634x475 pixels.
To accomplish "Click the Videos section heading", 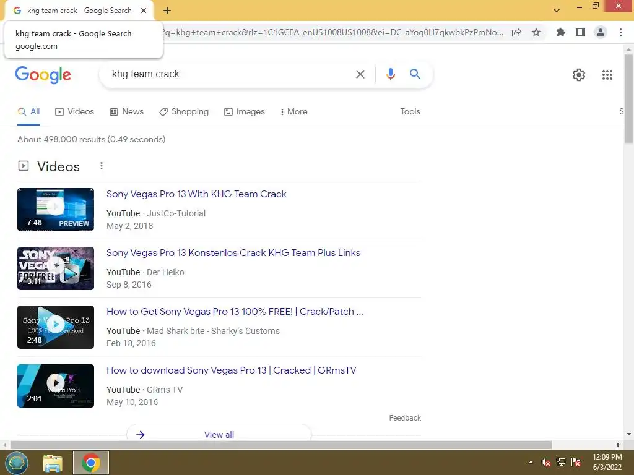I will 58,166.
